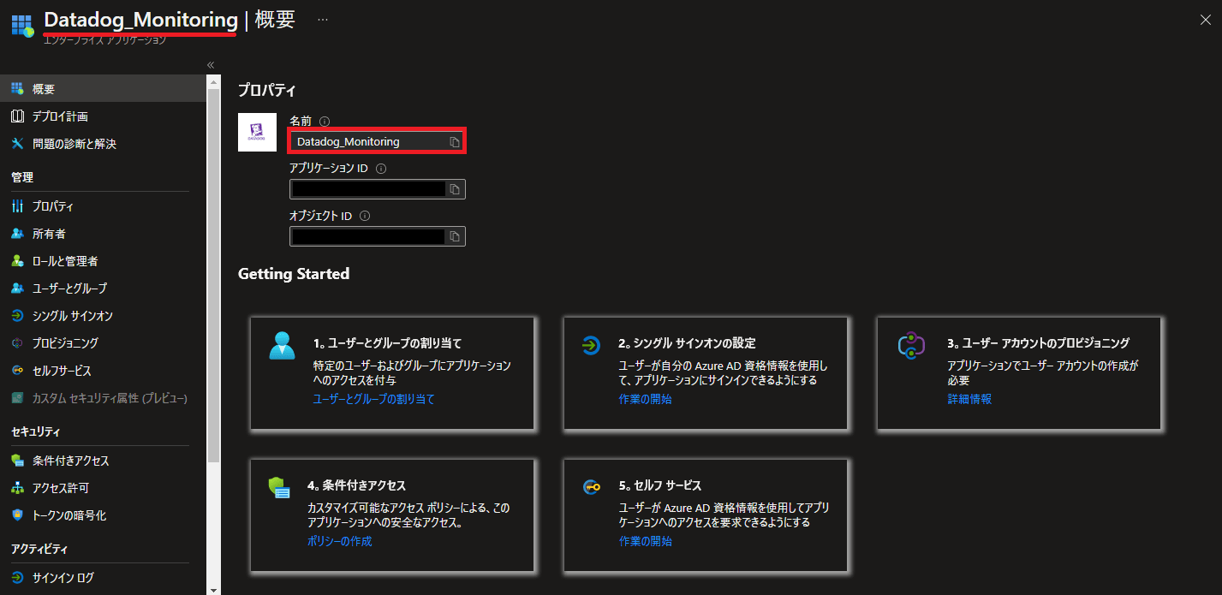Copy the オブジェクト ID value
Viewport: 1222px width, 595px height.
456,236
